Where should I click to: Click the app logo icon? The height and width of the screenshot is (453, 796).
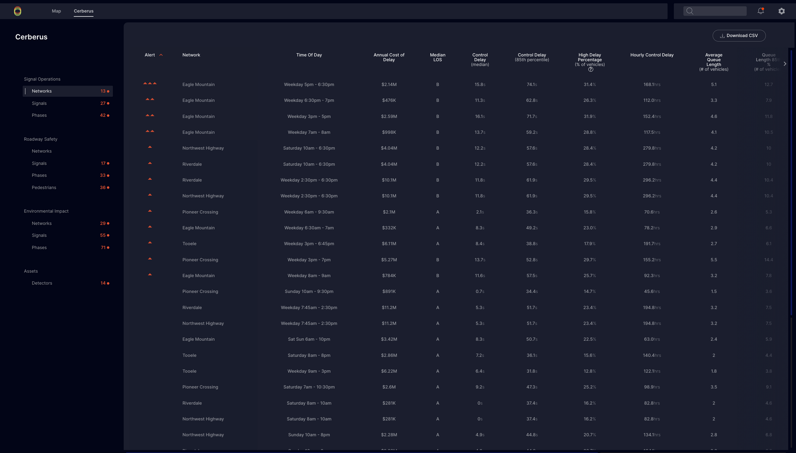17,11
